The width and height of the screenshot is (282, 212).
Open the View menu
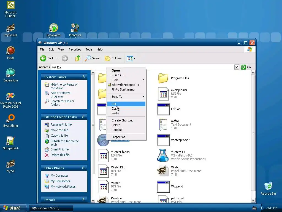61,49
